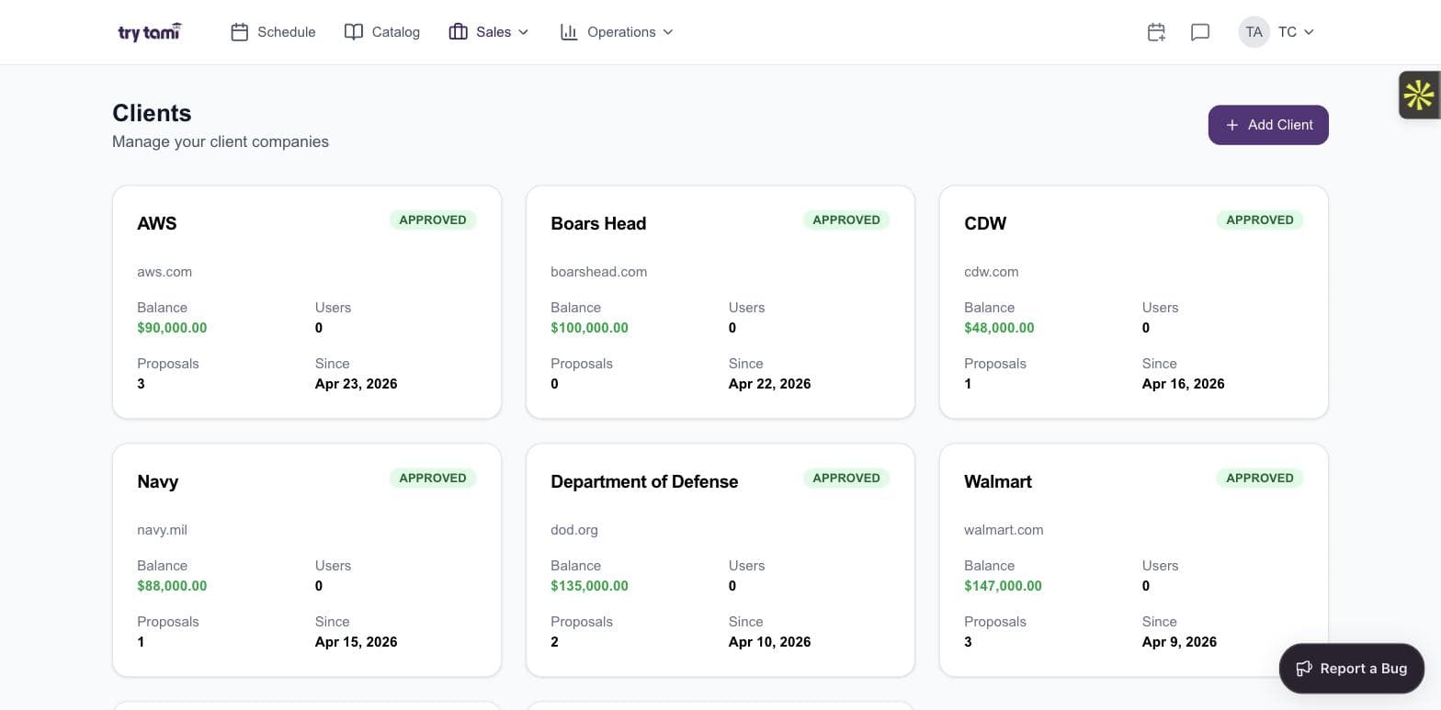Image resolution: width=1441 pixels, height=710 pixels.
Task: Click the Apr 16, 2026 date
Action: pos(1184,384)
